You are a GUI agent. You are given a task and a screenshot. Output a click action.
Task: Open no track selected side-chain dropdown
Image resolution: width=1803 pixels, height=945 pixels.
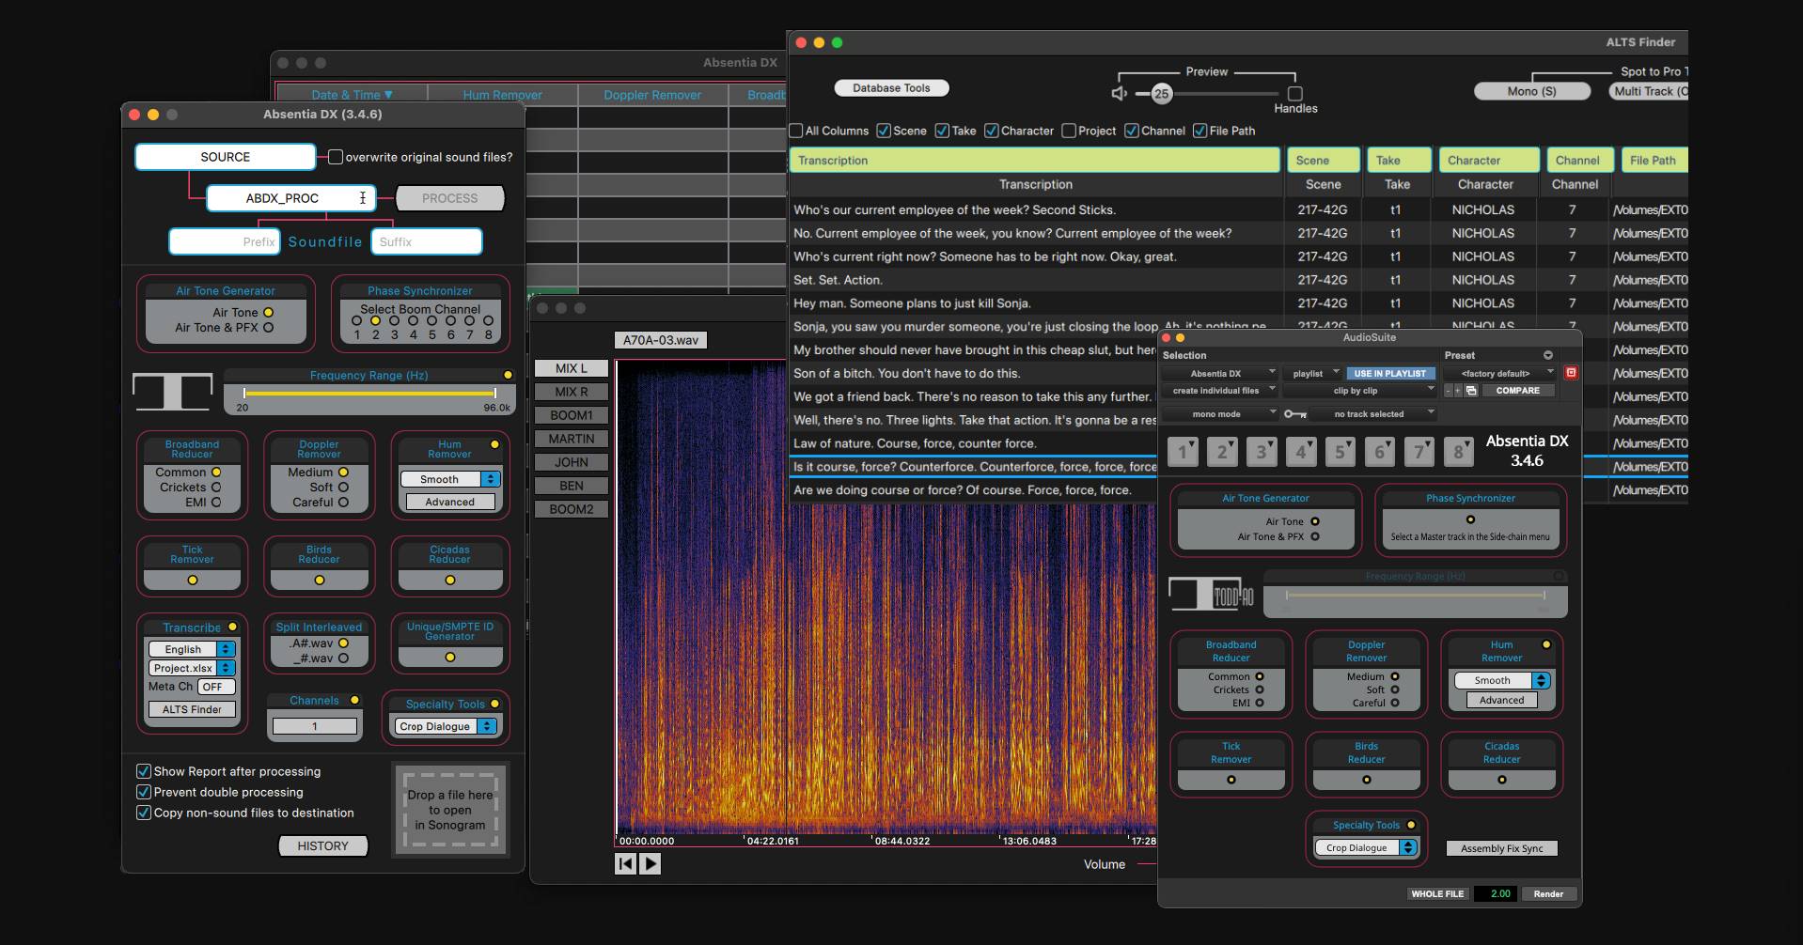click(1372, 413)
